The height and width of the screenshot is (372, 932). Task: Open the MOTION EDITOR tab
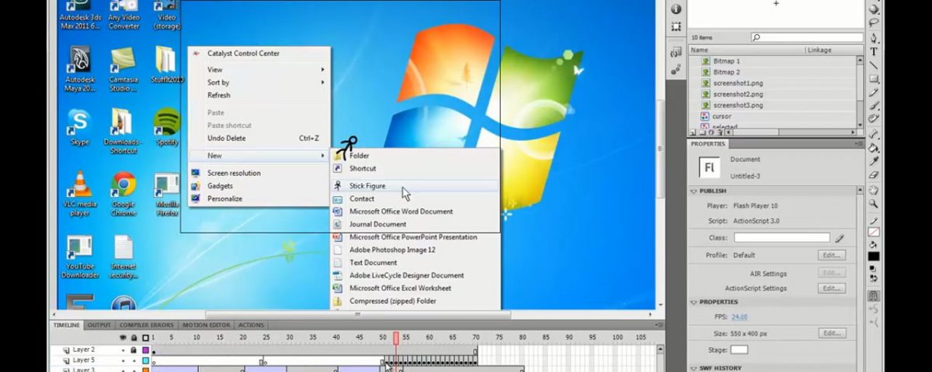pyautogui.click(x=207, y=325)
